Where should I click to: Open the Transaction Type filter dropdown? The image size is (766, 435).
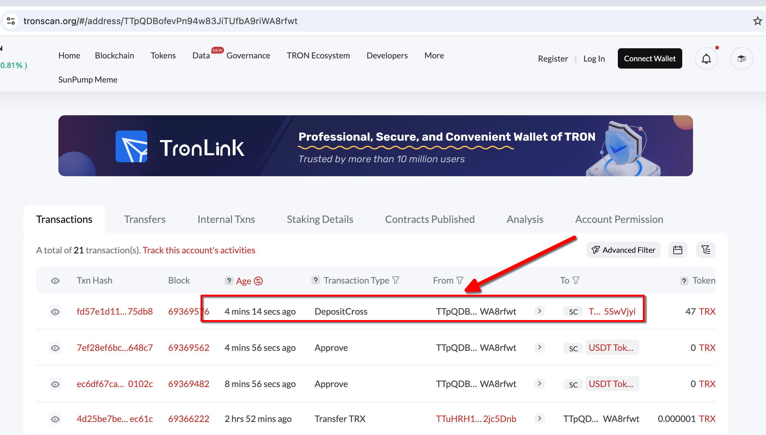(x=396, y=280)
